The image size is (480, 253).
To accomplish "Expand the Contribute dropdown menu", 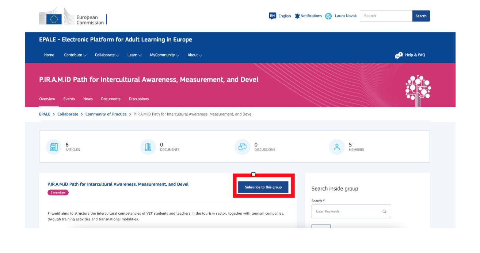I will (x=75, y=55).
